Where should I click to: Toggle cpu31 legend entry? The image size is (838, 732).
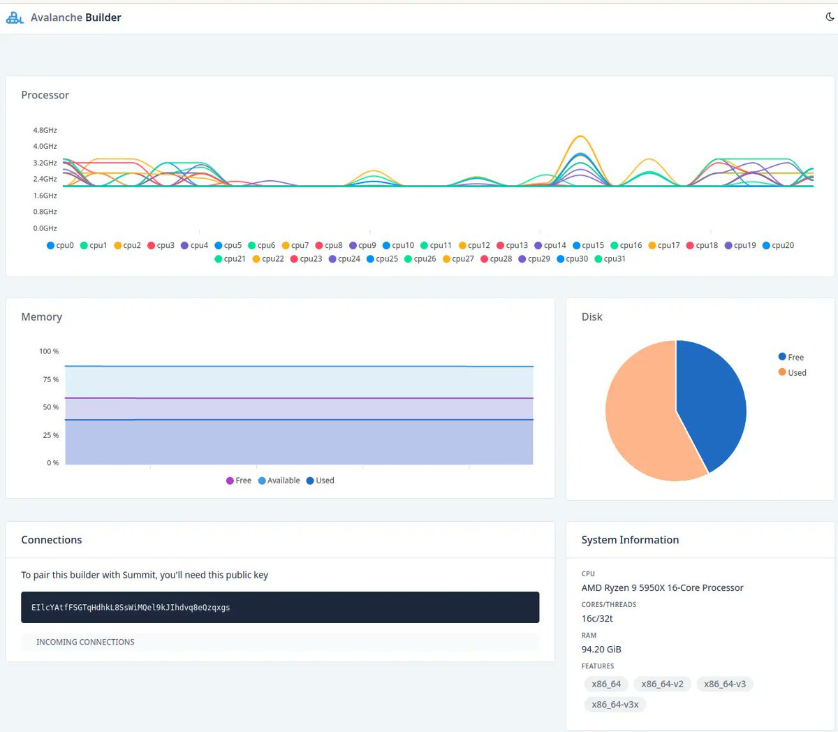(610, 258)
